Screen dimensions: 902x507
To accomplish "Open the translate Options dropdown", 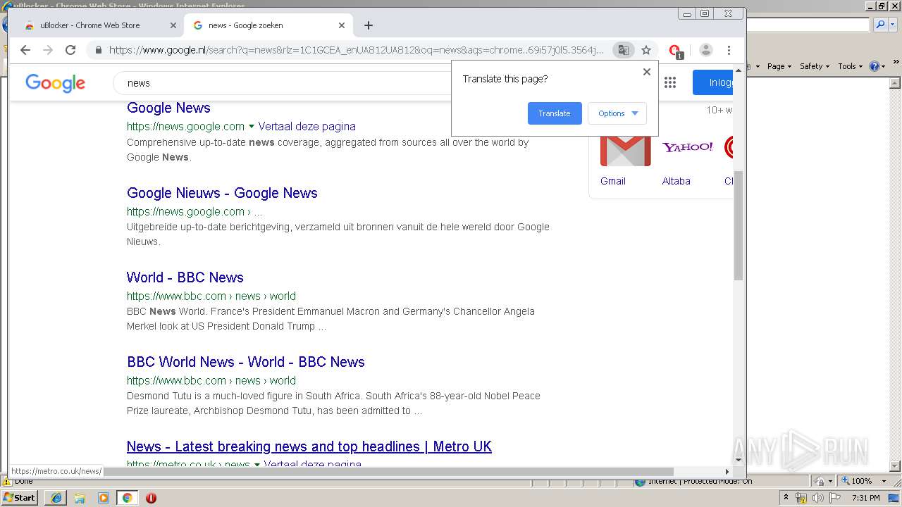I will pos(617,113).
